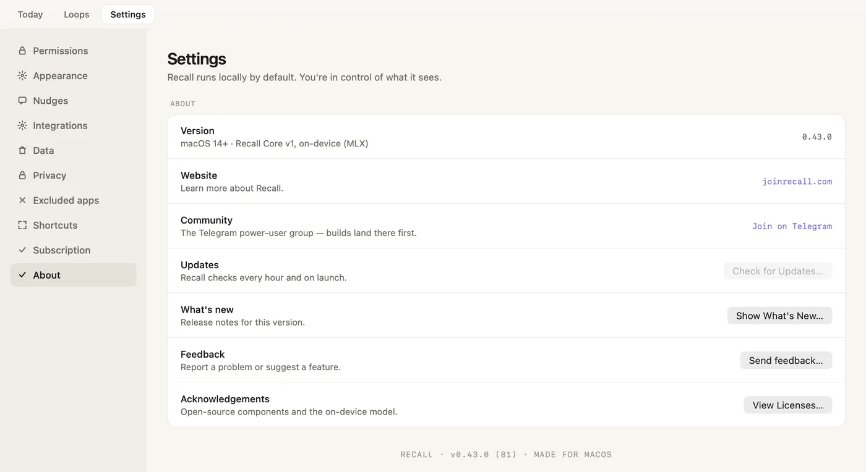866x472 pixels.
Task: Click 'Report a problem or suggest' text
Action: [260, 367]
